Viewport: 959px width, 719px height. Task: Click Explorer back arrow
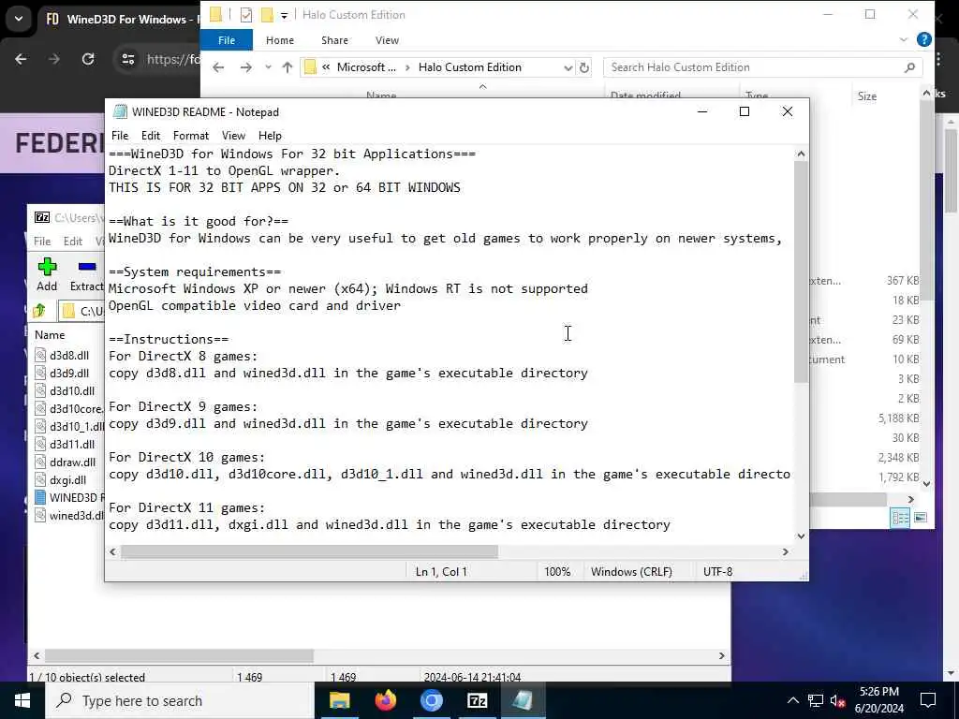click(218, 67)
